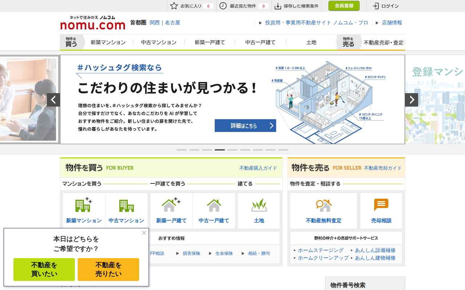Click the 新築一戸建て house icon

point(171,205)
